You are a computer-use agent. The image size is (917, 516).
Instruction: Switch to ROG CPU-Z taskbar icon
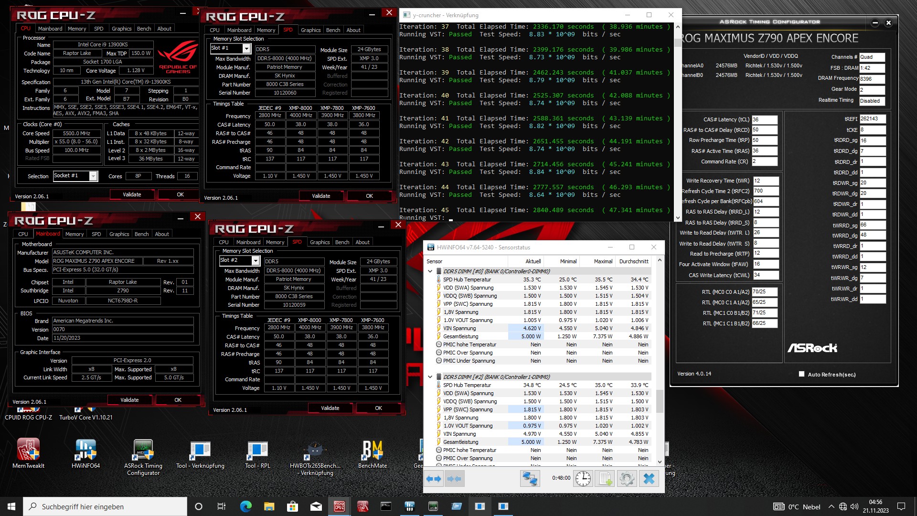pos(340,506)
